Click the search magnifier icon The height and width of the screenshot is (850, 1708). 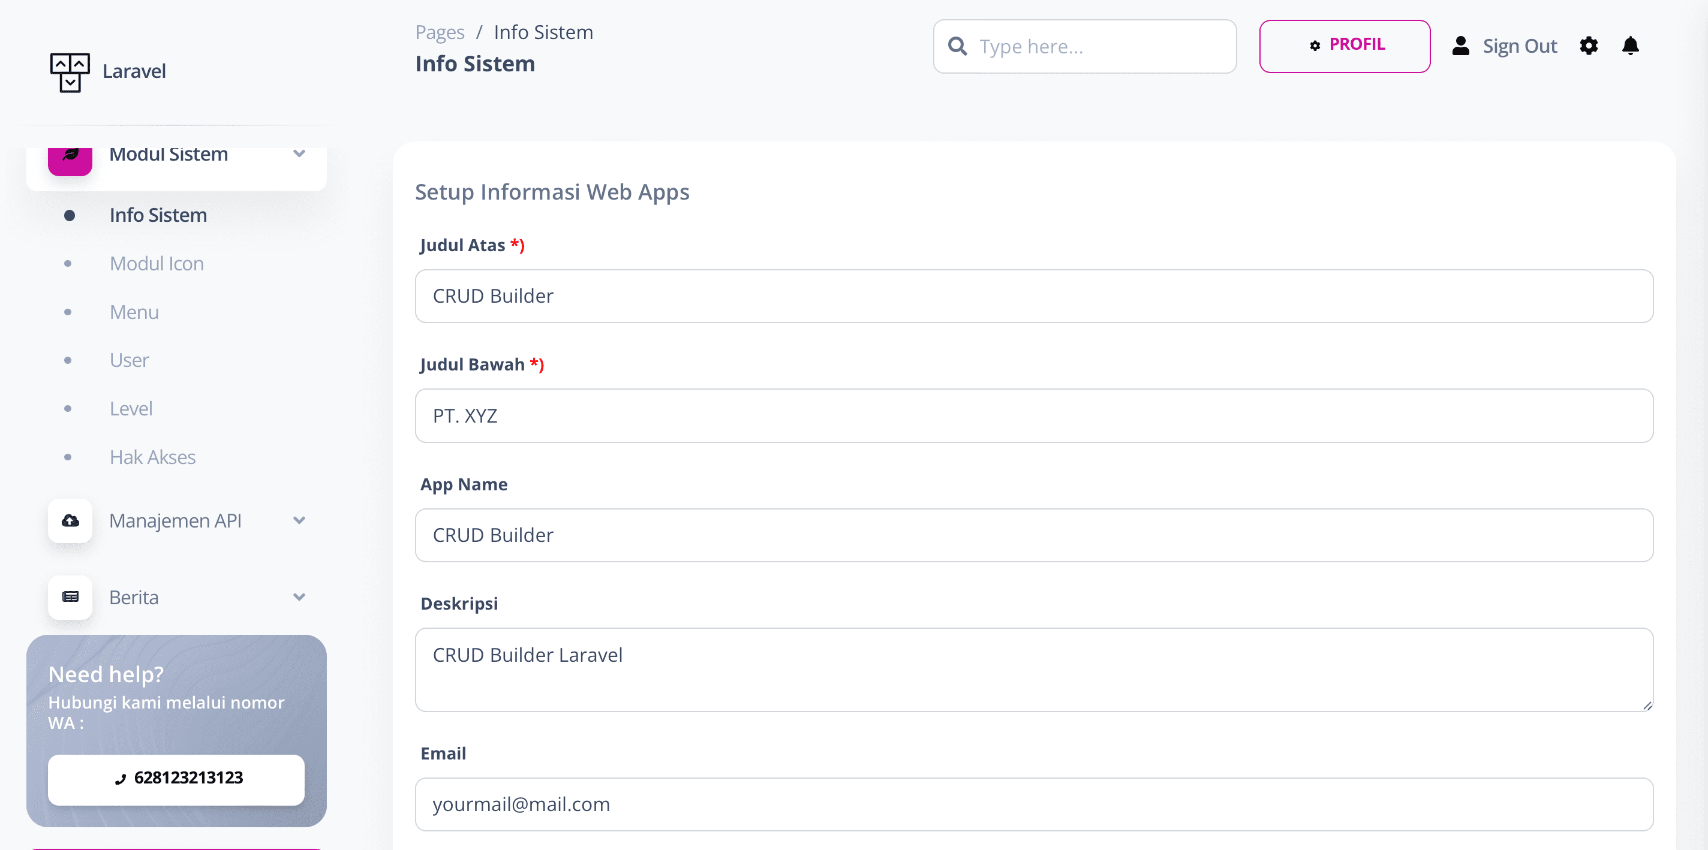point(957,46)
